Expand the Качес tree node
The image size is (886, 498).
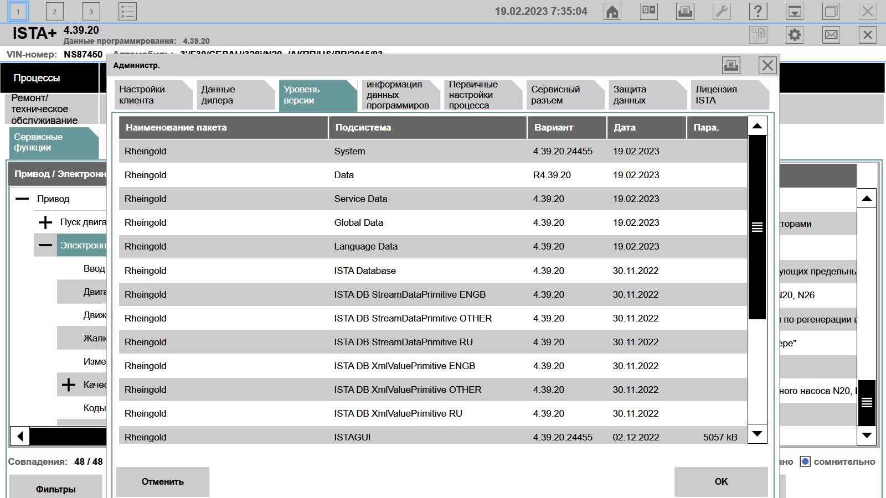click(x=69, y=385)
